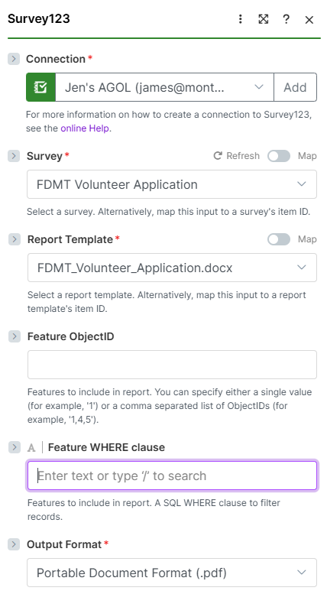Screen dimensions: 327x594
Task: Click the Feature ObjectID input field
Action: [x=172, y=365]
